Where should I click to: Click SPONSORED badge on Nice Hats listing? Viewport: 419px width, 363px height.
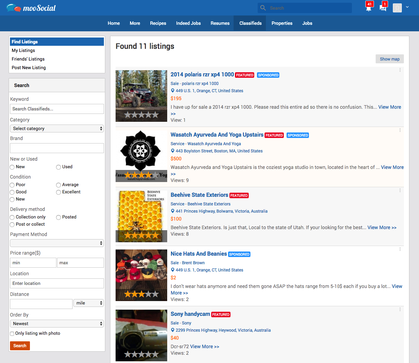click(239, 254)
